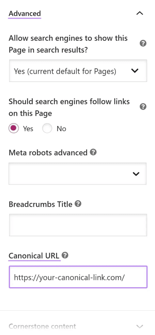Click the Cornerstone content chevron arrow
Viewport: 155px width, 335px height.
tap(140, 326)
